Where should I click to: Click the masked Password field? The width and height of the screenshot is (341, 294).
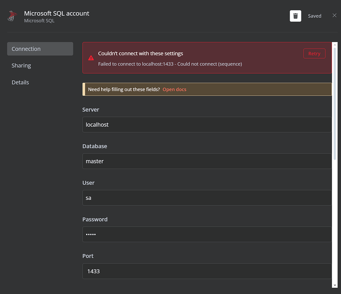pos(207,234)
